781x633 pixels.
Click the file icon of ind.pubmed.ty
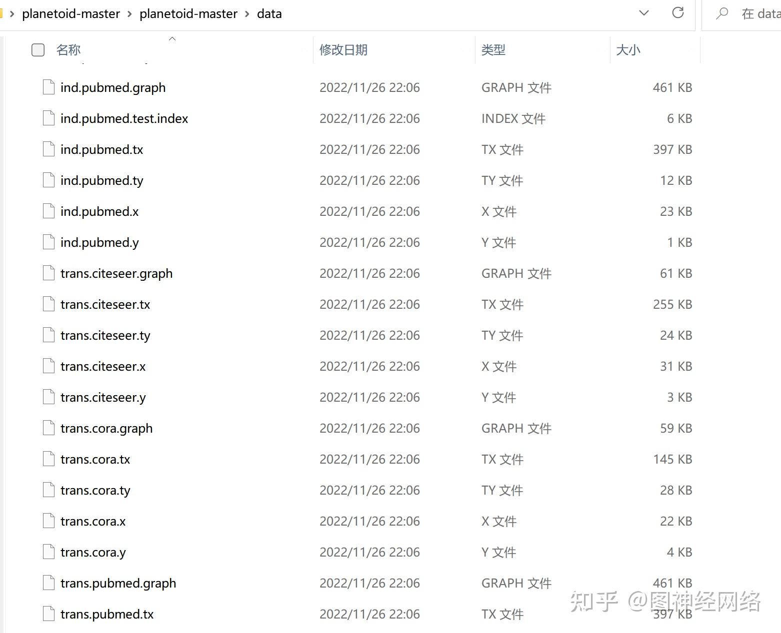tap(48, 180)
